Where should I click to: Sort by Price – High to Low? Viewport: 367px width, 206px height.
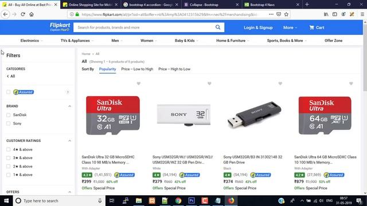click(x=174, y=69)
